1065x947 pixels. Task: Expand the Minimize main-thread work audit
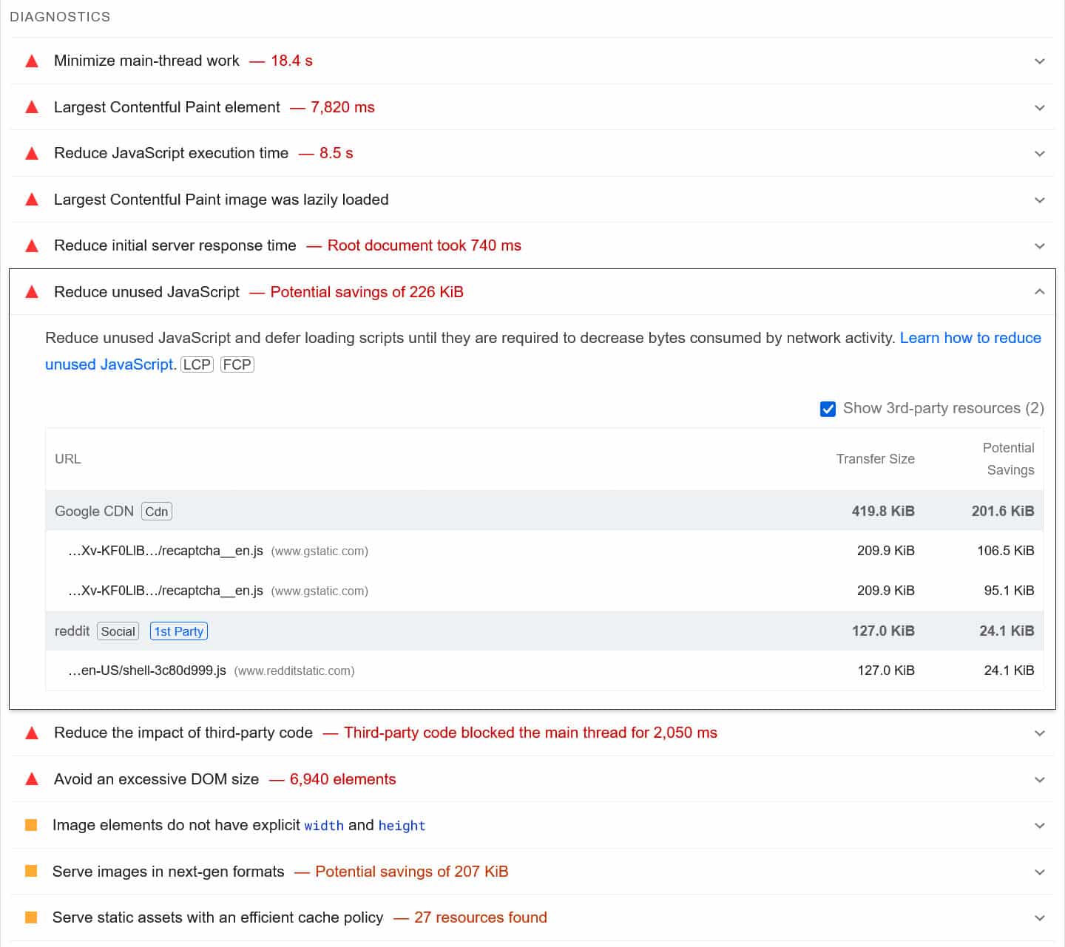tap(1039, 61)
